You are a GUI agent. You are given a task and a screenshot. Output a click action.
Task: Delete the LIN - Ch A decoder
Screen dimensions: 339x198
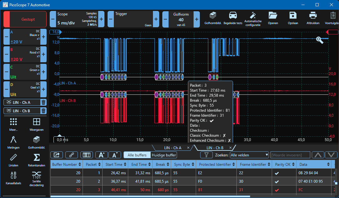point(43,102)
